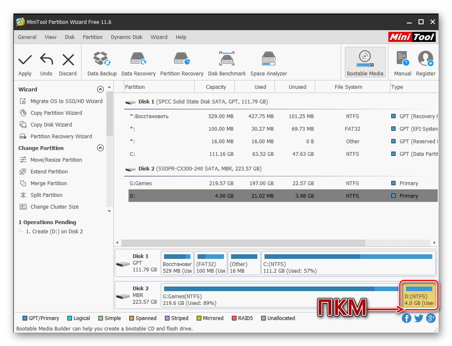This screenshot has width=452, height=346.
Task: Collapse the Change Partition section
Action: 100,148
